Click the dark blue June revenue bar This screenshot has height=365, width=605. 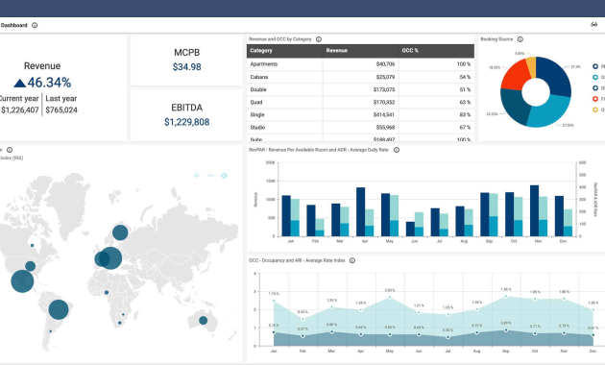410,229
